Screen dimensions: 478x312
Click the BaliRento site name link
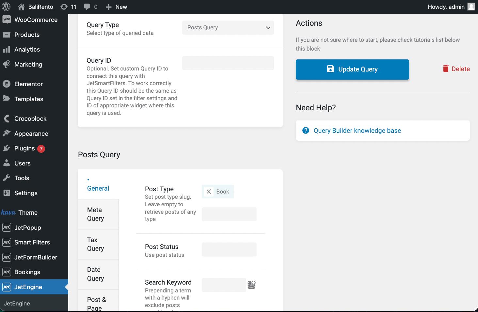40,7
